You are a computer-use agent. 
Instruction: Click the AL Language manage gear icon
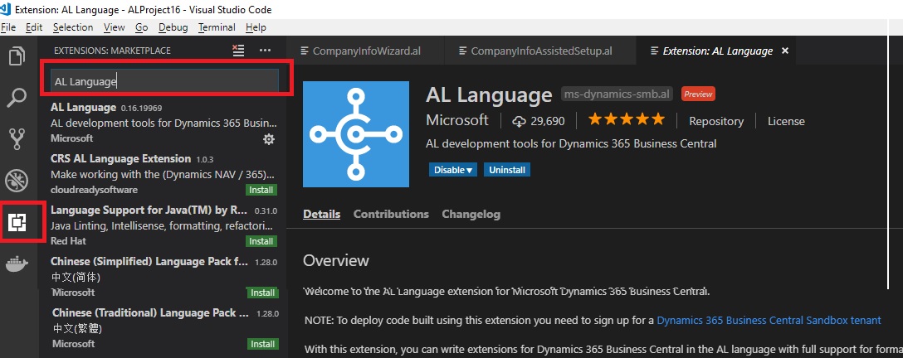(x=268, y=139)
